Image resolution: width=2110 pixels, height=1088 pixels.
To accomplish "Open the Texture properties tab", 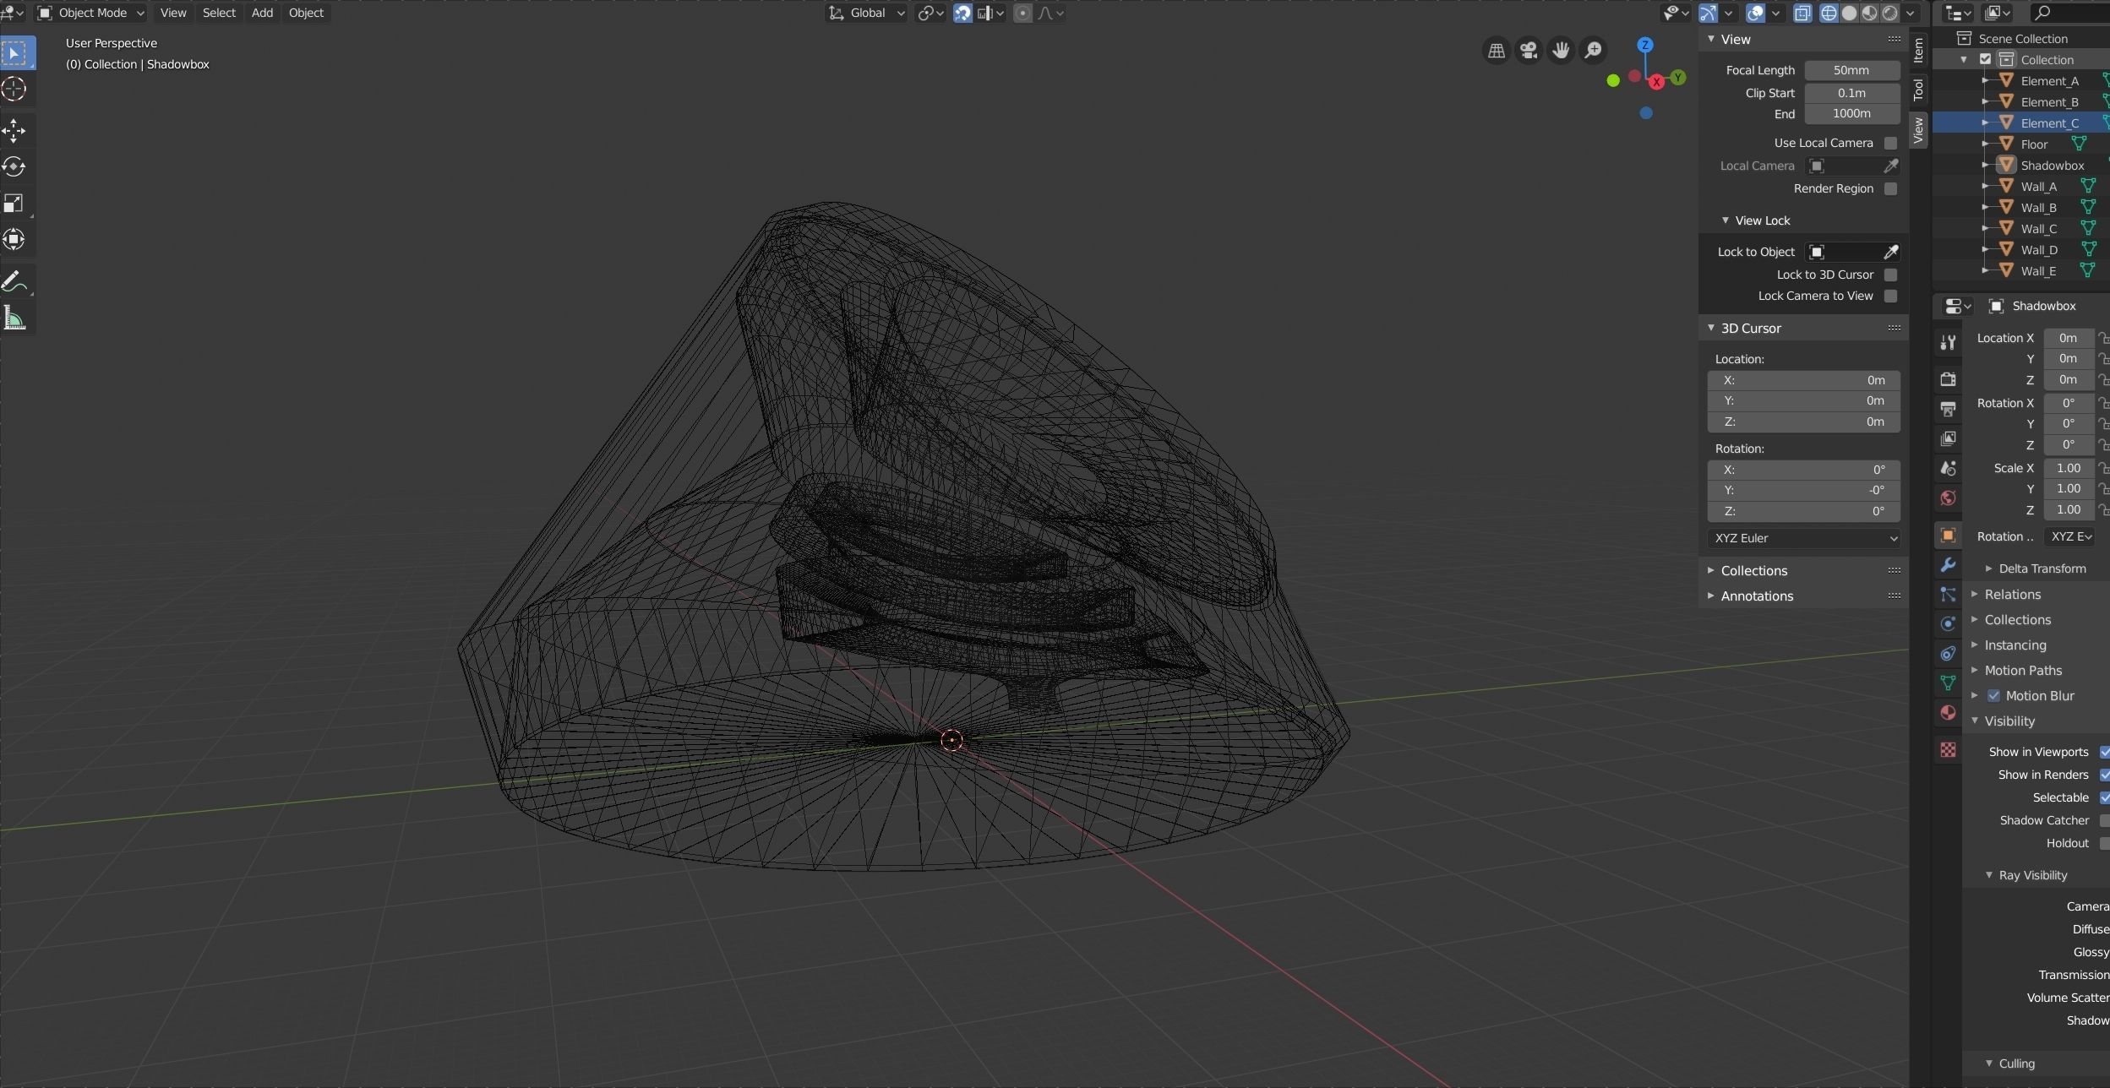I will pos(1948,749).
